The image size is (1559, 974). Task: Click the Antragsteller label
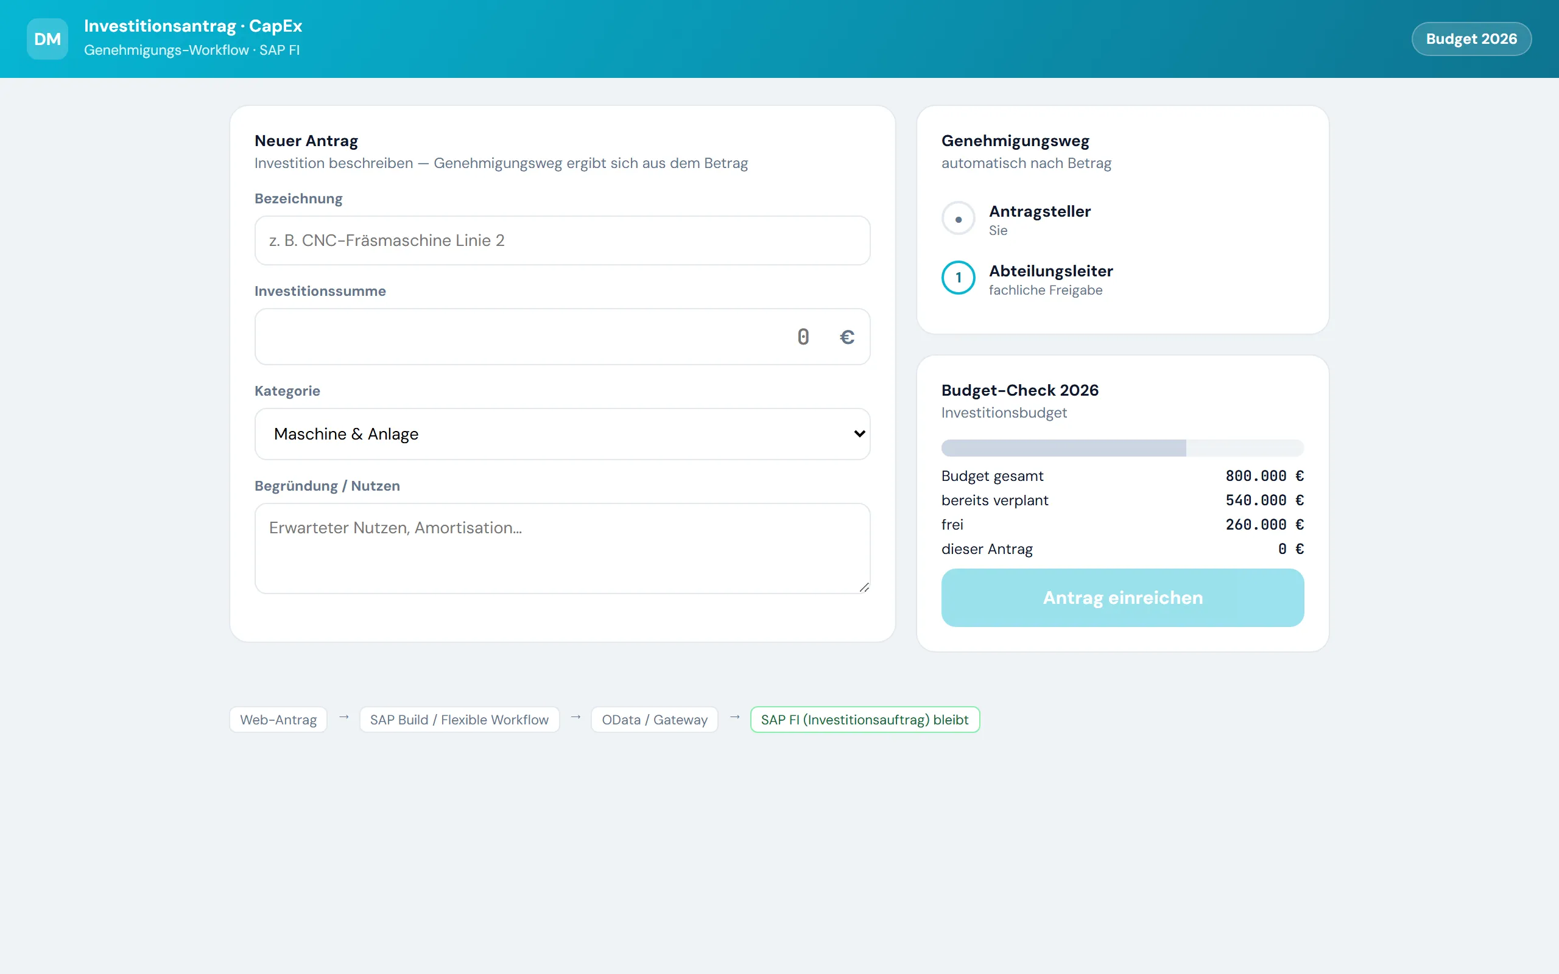click(1040, 211)
